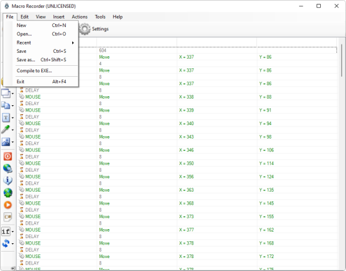Click mouse icon of the X = 368 row
Viewport: 346px width, 271px height.
(21, 203)
